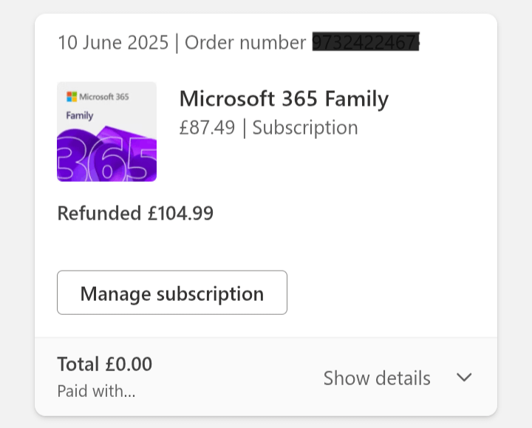Click the Microsoft 365 text in thumbnail
This screenshot has width=532, height=428.
(x=104, y=97)
